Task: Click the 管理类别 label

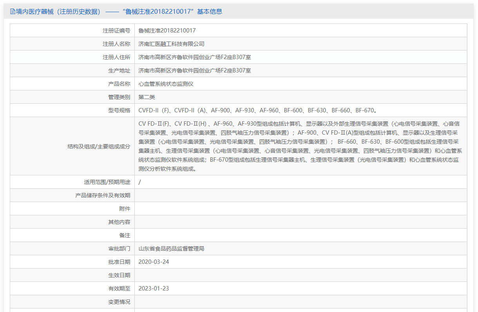Action: pyautogui.click(x=119, y=97)
